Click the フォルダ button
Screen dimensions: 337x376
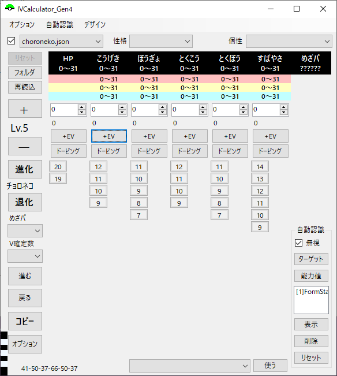click(x=25, y=72)
